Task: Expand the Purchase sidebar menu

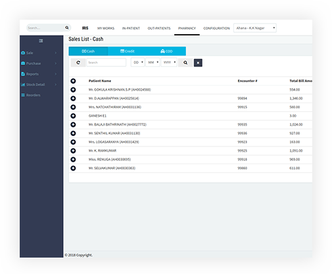Action: [39, 63]
